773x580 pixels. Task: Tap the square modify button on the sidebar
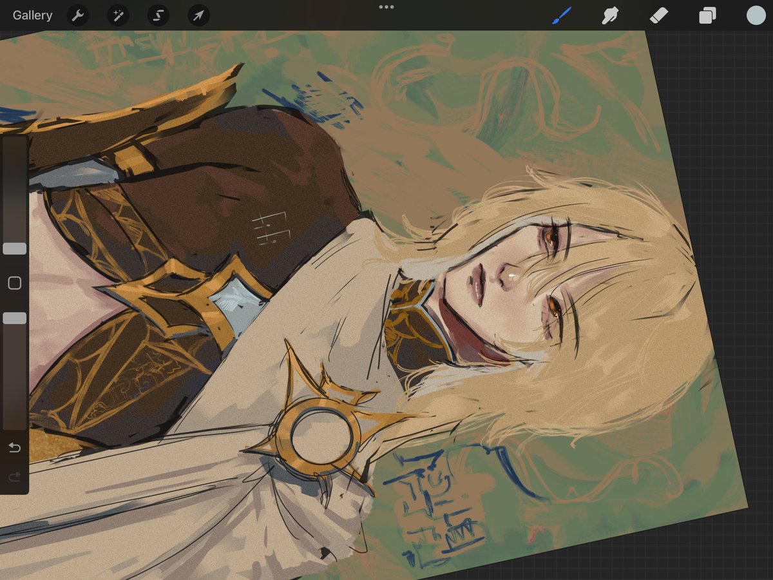[x=14, y=283]
